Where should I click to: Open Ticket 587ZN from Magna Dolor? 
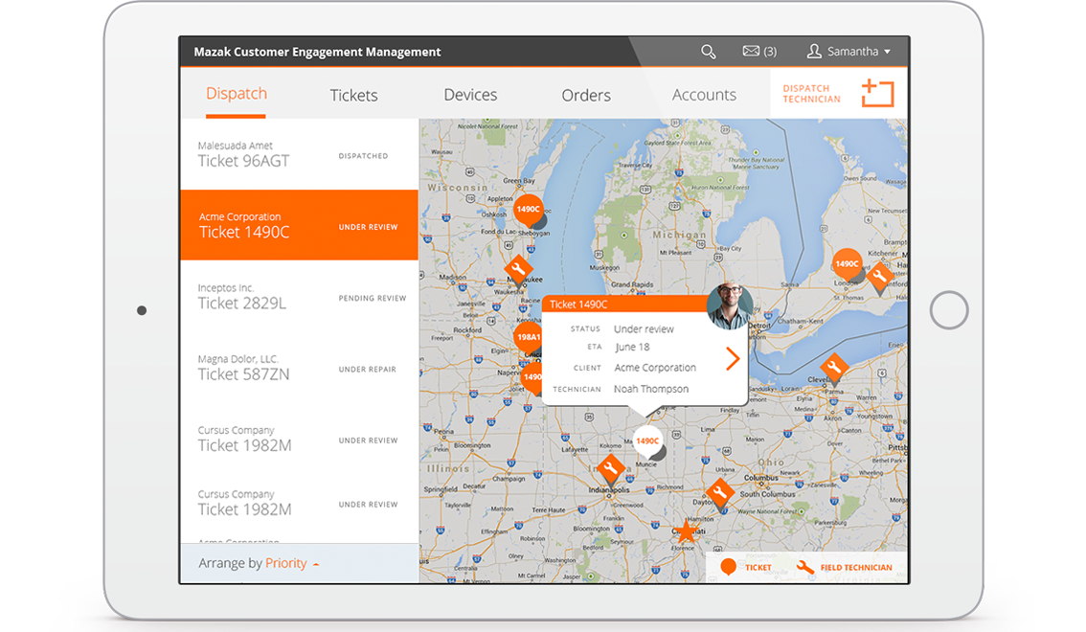(299, 368)
